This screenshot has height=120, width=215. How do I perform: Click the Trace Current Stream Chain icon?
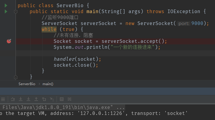click(69, 99)
